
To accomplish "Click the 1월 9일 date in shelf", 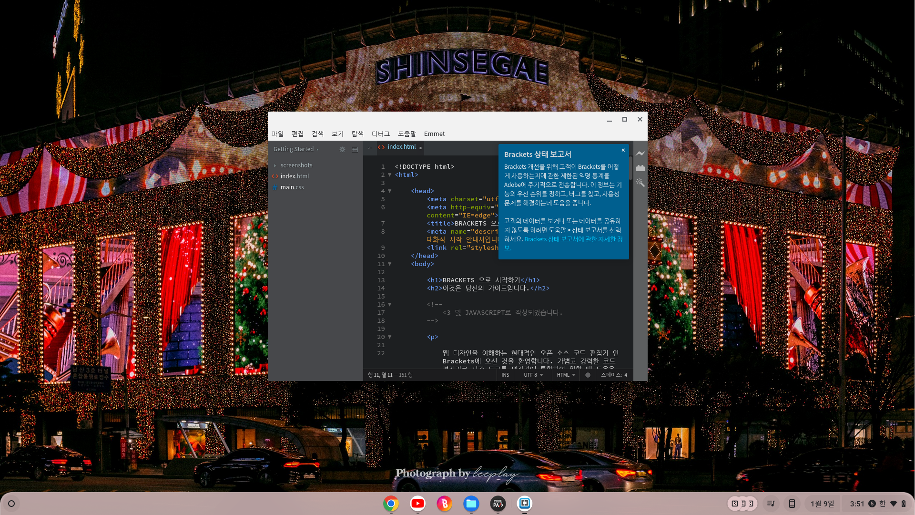I will pyautogui.click(x=822, y=504).
